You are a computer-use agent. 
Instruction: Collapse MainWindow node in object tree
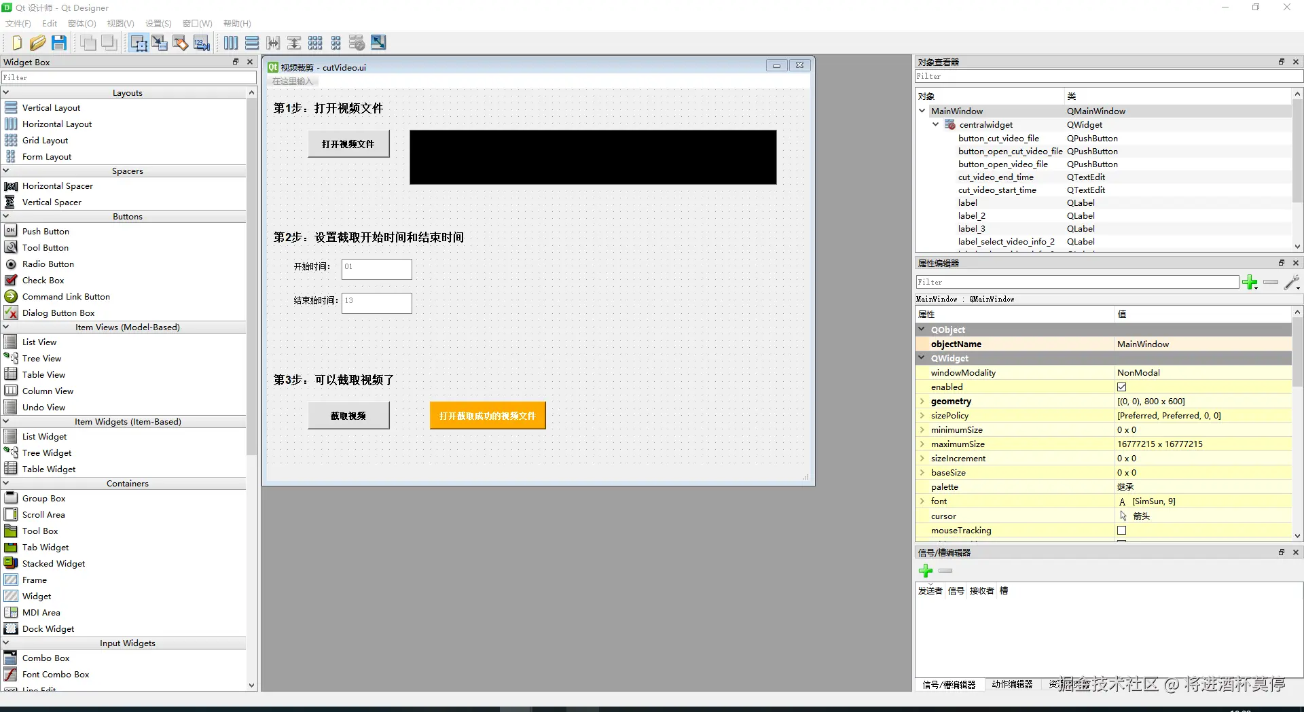(922, 111)
